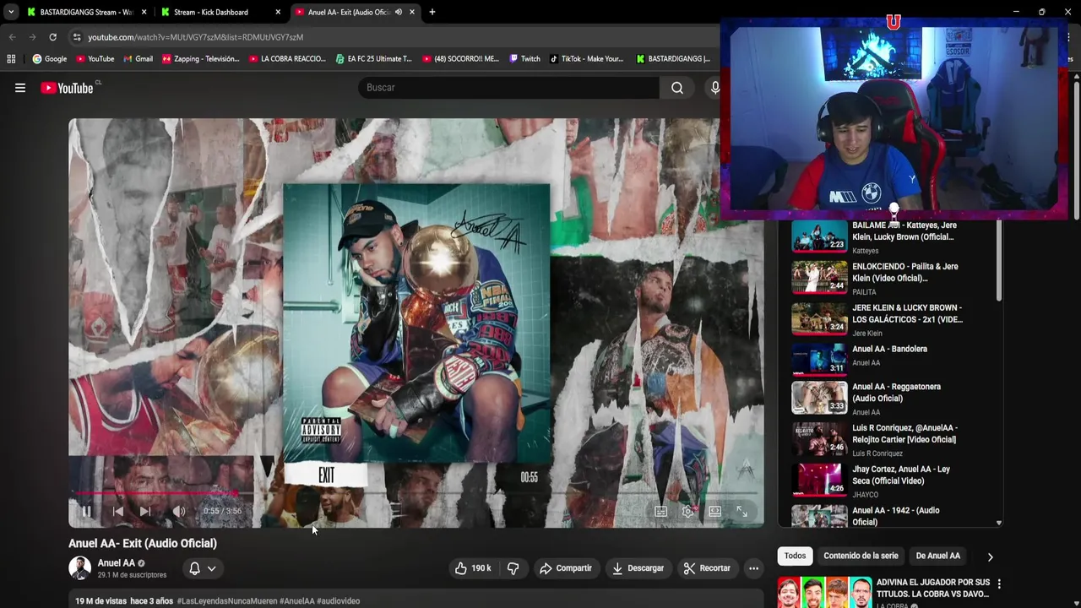Go back in browser history
Screen dimensions: 1081x608
click(x=12, y=37)
